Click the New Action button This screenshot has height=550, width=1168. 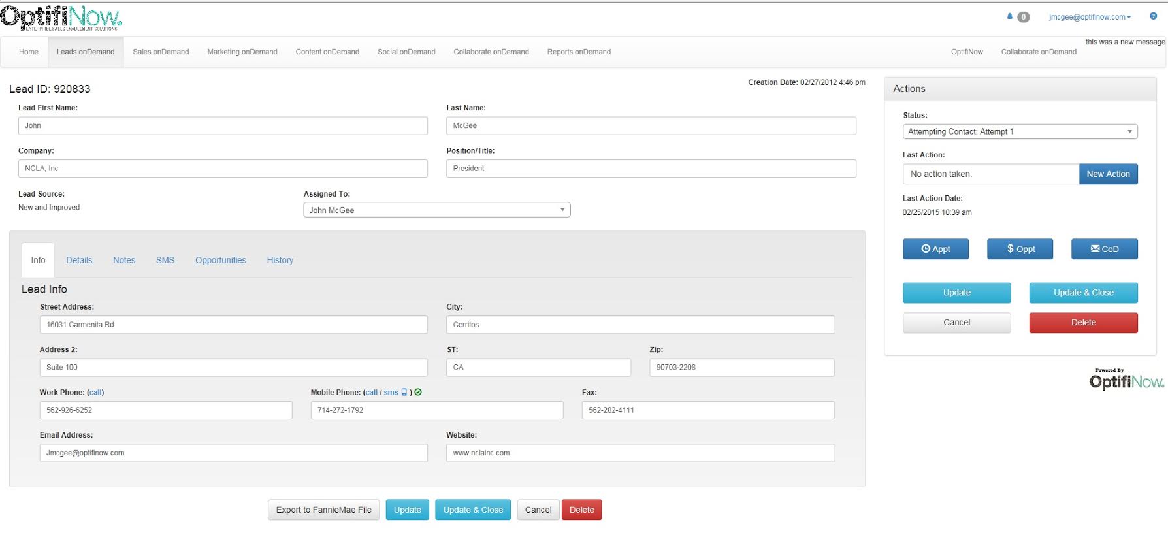coord(1108,174)
